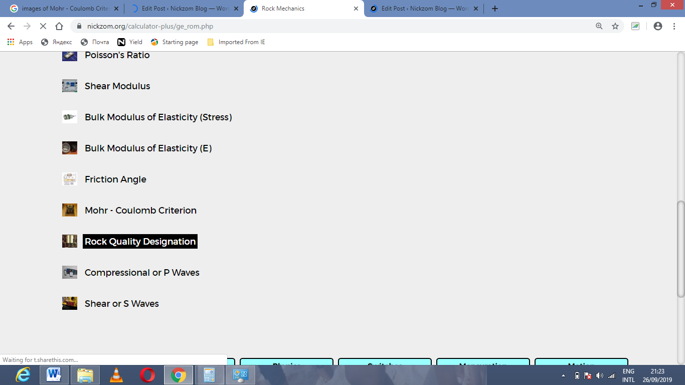Select the Rock Mechanics browser tab

(x=304, y=9)
